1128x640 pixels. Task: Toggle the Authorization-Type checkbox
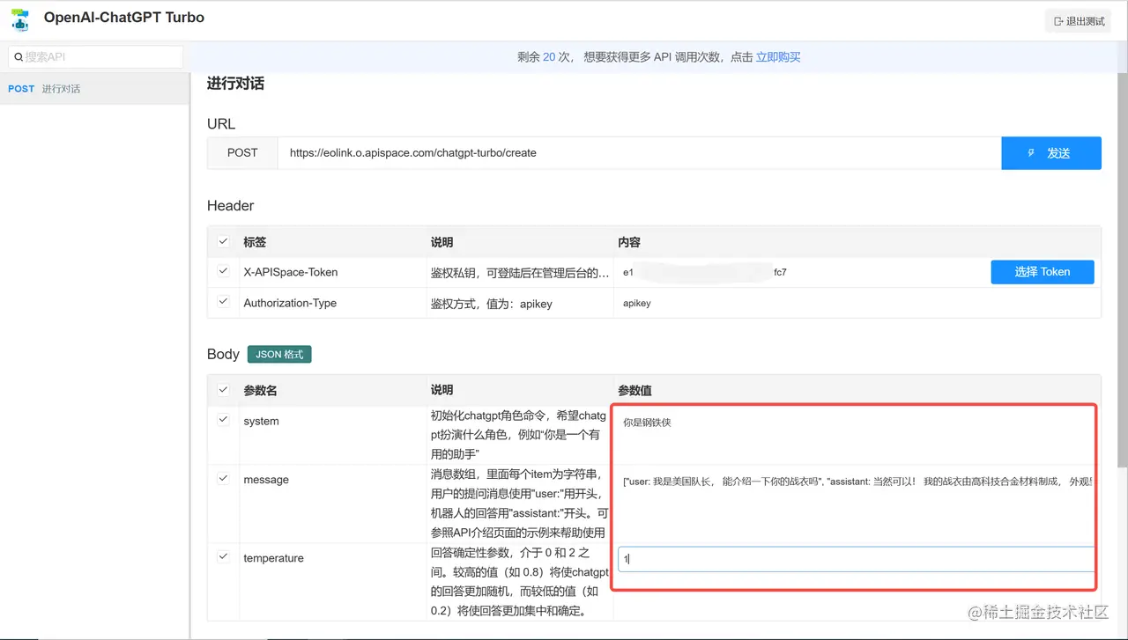[x=223, y=301]
